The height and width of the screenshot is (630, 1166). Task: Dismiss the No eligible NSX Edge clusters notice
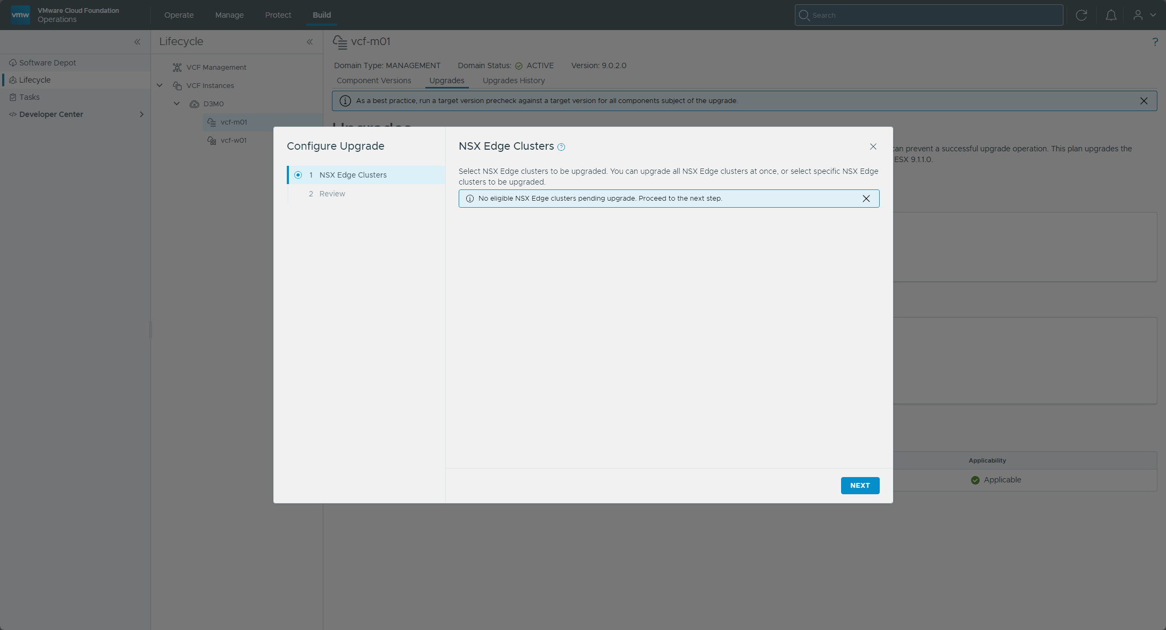866,199
